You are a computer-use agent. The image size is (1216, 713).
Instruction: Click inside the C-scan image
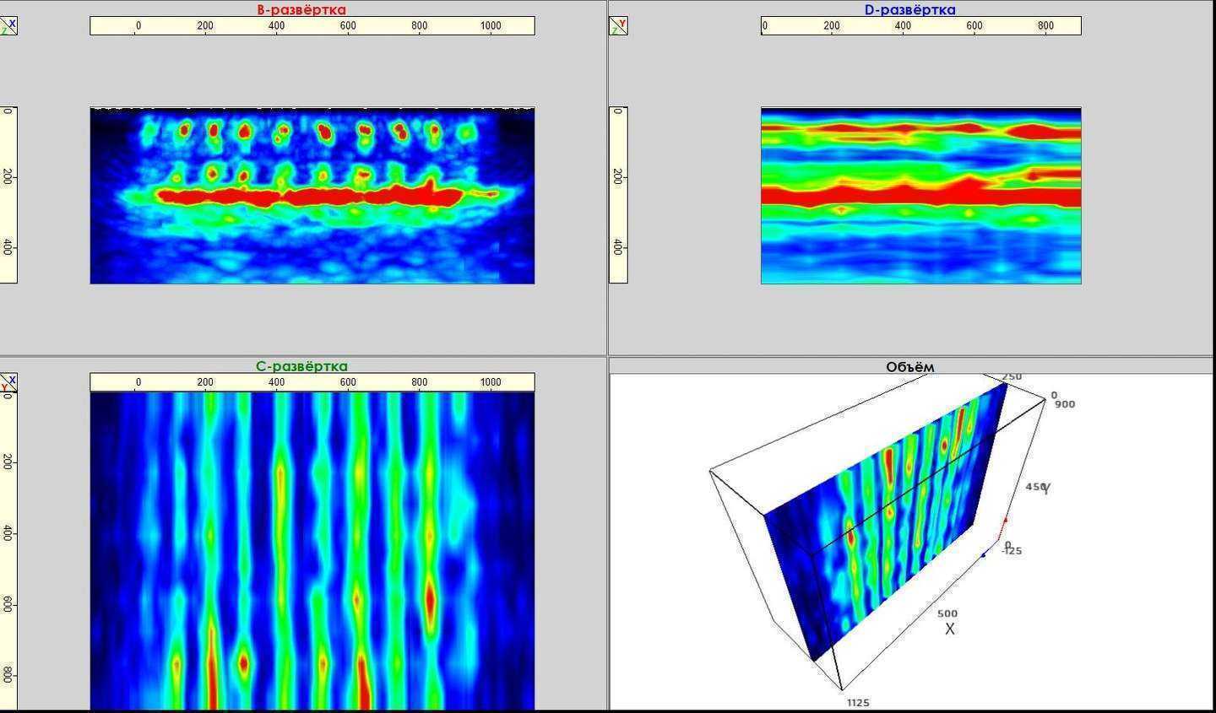(312, 548)
